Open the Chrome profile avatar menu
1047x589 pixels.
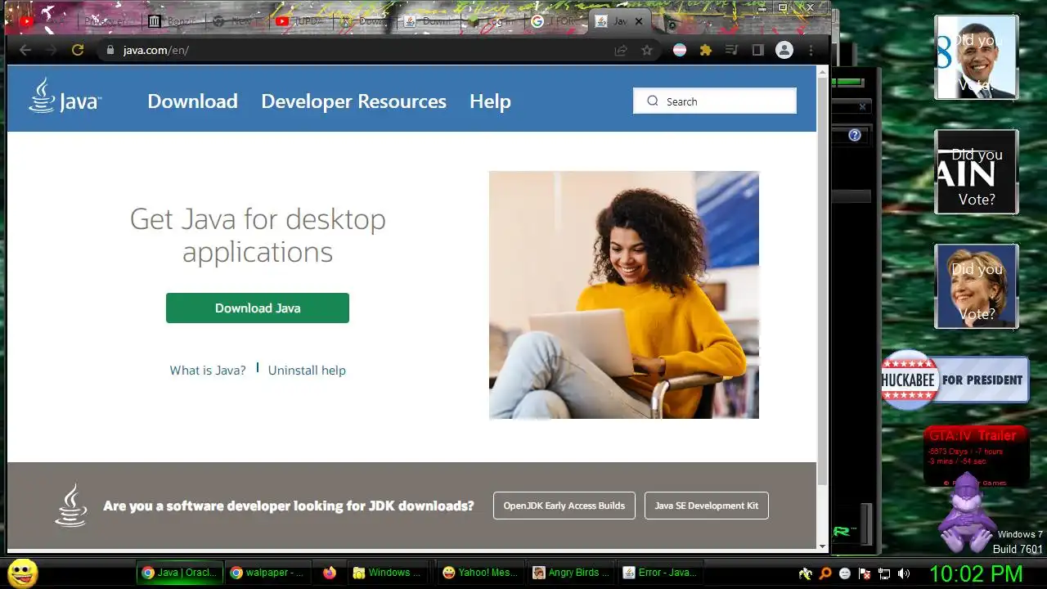pos(784,50)
